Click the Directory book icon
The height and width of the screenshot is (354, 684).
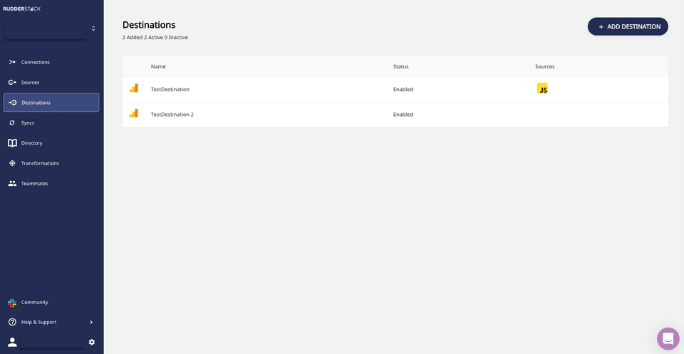(x=12, y=143)
